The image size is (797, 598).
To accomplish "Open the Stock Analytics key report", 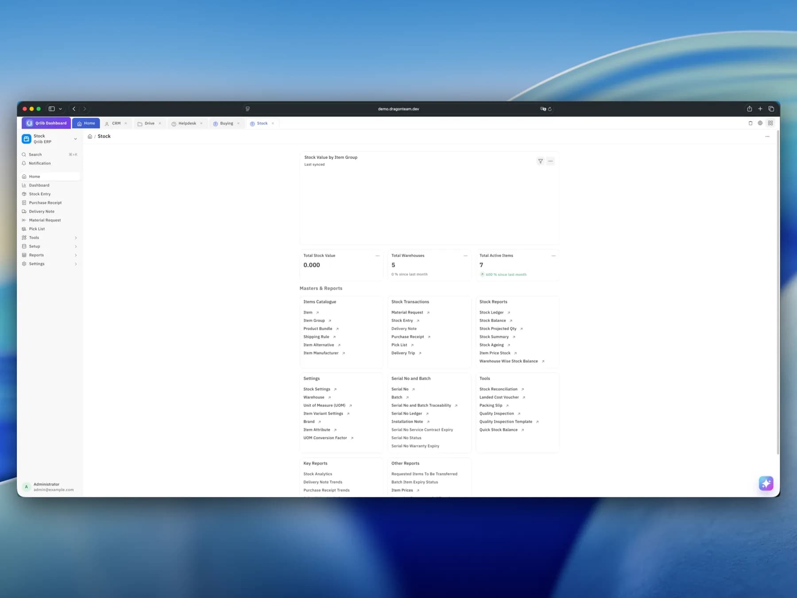I will [317, 474].
